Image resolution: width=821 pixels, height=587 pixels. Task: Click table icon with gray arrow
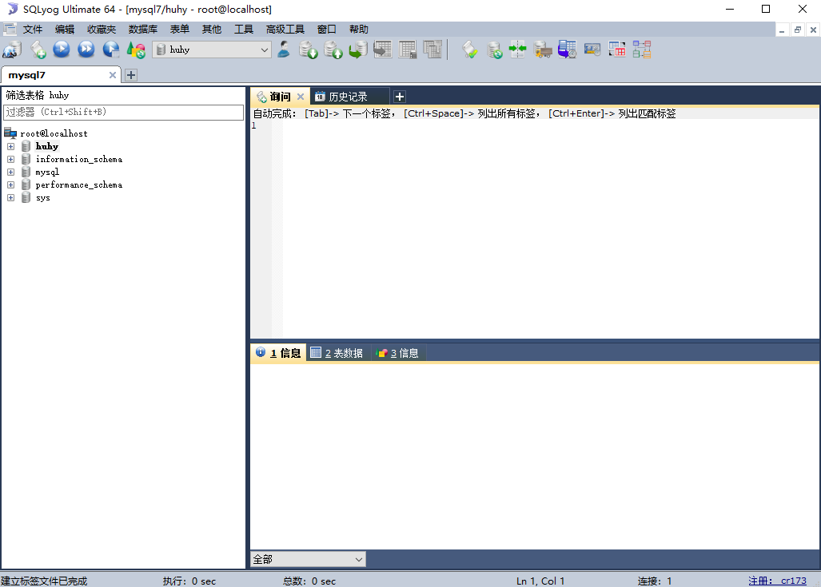(383, 50)
